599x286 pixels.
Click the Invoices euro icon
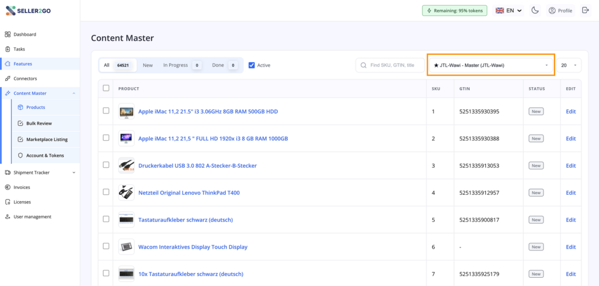(8, 187)
